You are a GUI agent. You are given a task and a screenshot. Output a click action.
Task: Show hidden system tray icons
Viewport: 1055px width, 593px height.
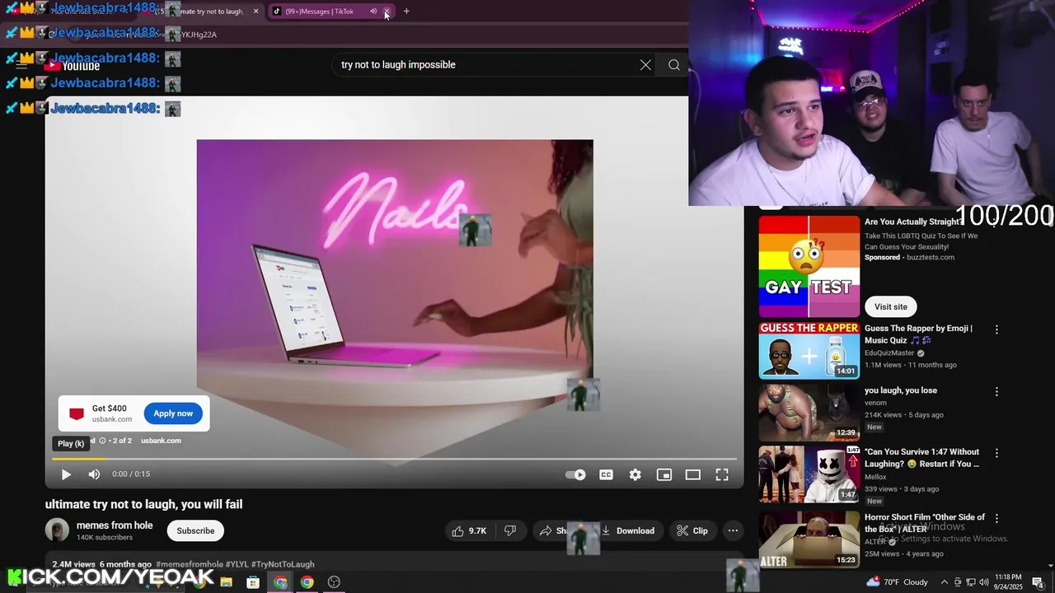[x=945, y=582]
